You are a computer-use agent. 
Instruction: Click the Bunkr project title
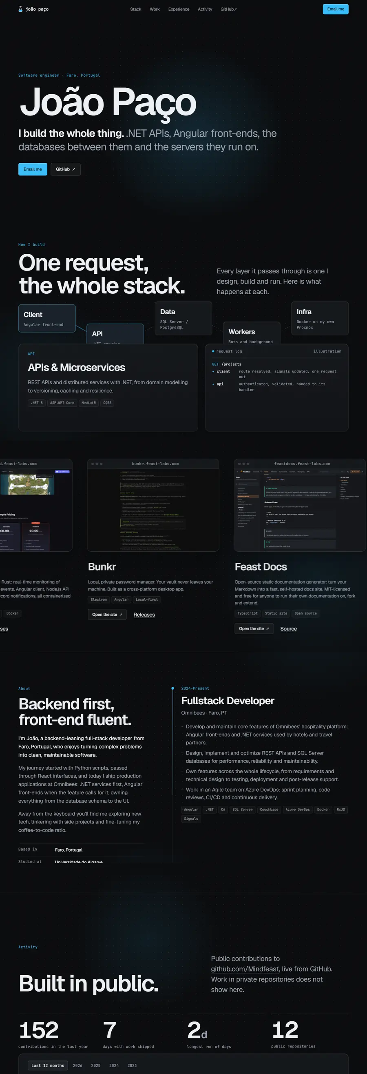click(x=102, y=567)
